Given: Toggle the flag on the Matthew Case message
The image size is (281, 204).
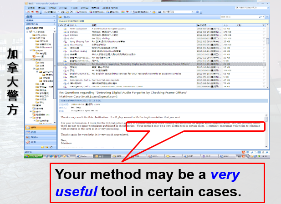Looking at the screenshot, I should (264, 65).
